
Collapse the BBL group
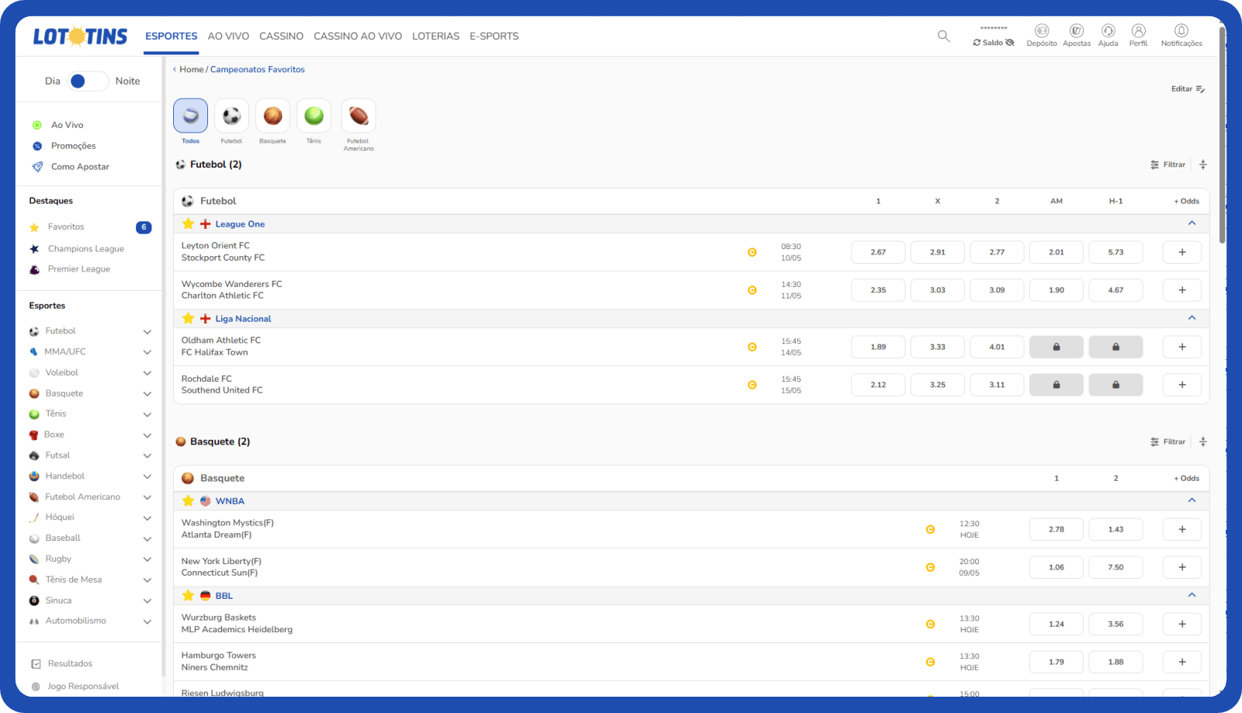[1192, 595]
